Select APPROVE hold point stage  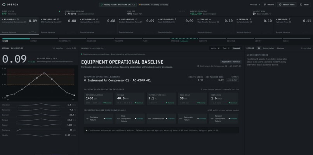[x=184, y=40]
